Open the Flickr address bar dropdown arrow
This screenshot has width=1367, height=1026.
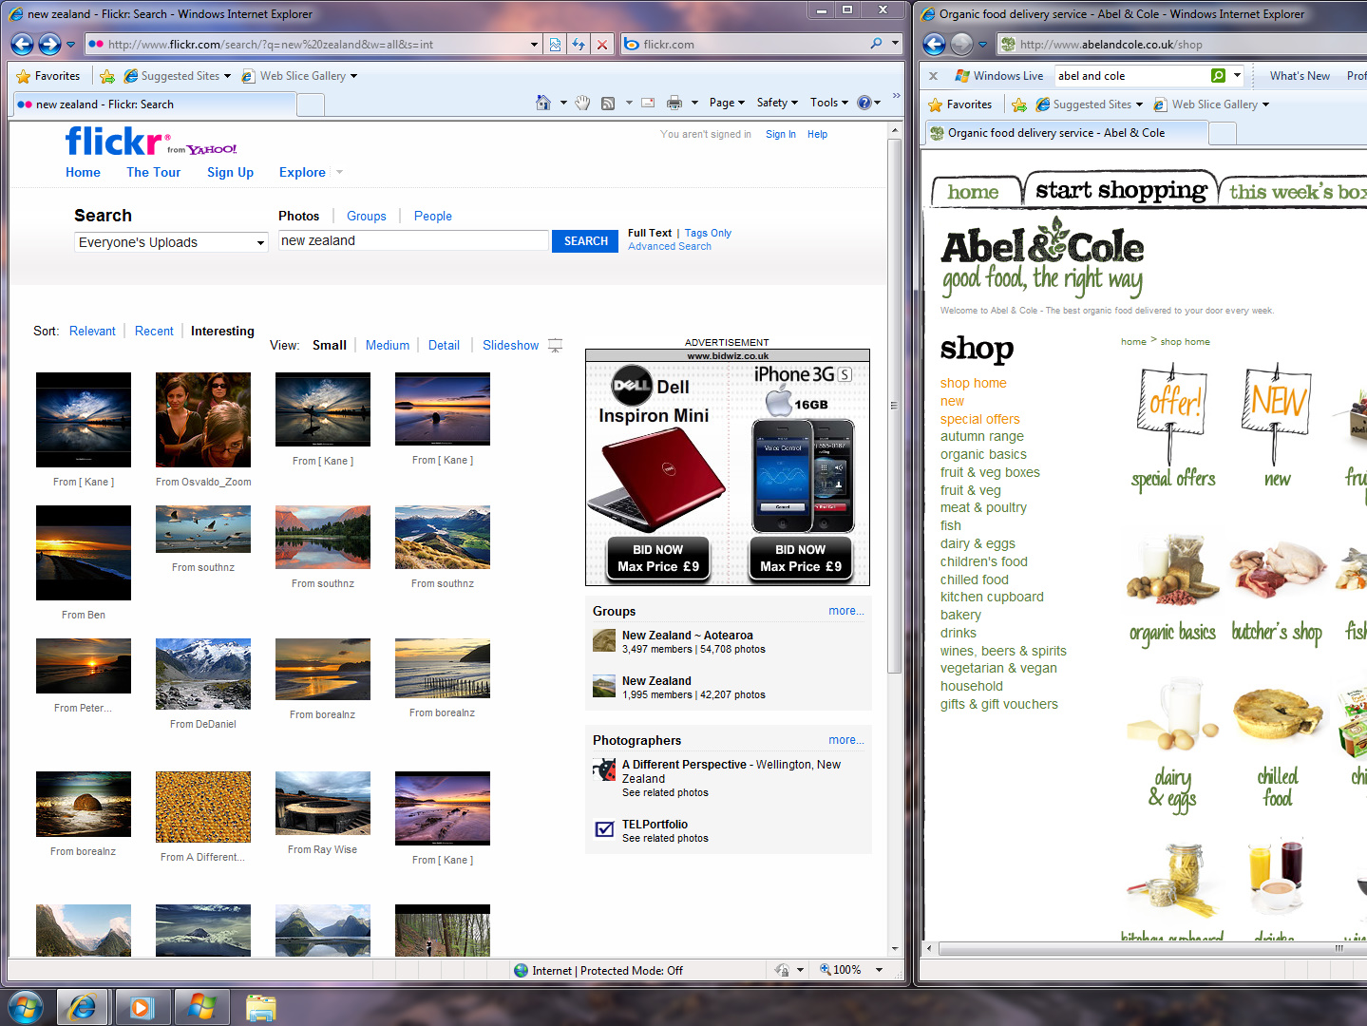pyautogui.click(x=534, y=44)
